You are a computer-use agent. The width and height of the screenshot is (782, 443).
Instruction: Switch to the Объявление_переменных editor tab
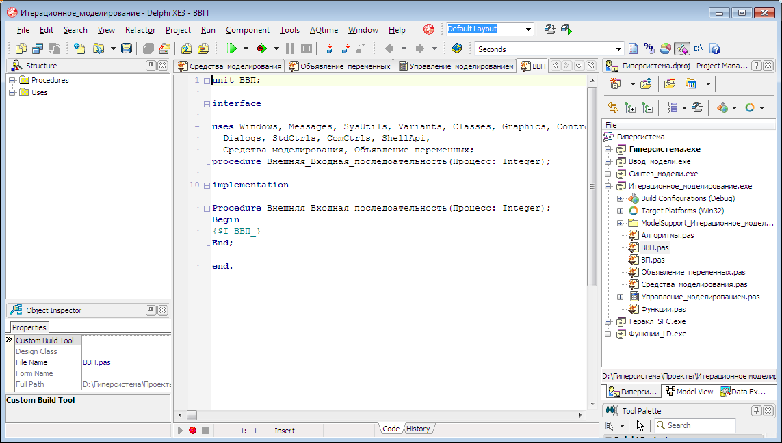[x=339, y=66]
